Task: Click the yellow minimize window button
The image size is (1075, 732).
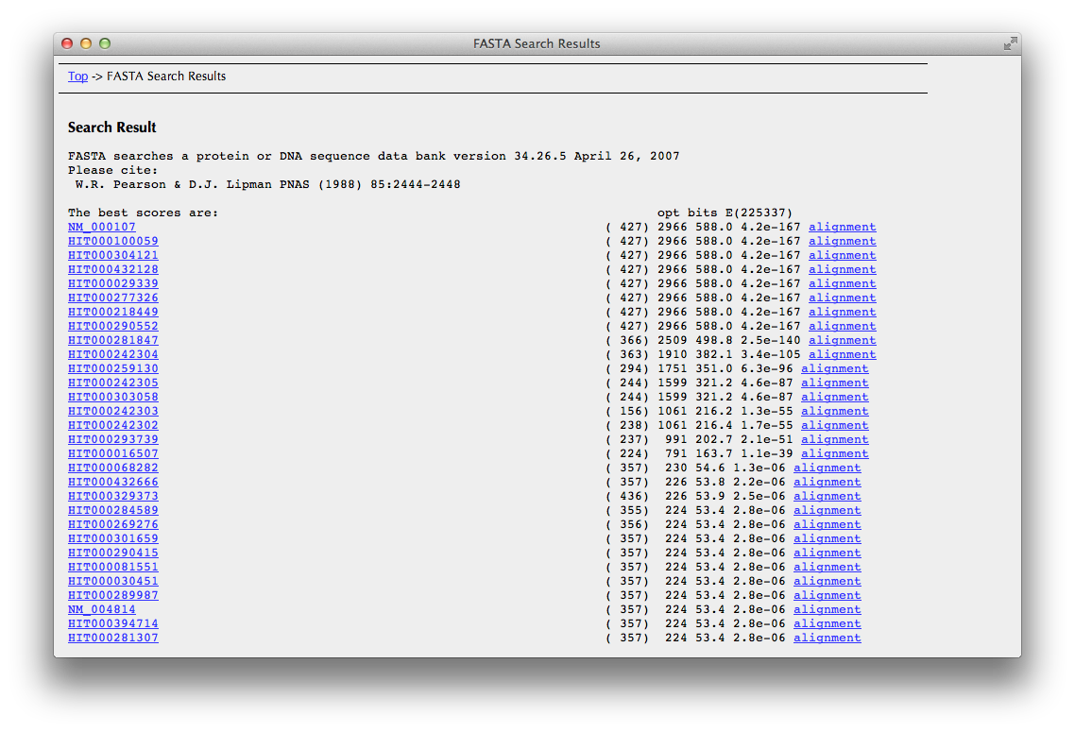Action: pos(86,43)
